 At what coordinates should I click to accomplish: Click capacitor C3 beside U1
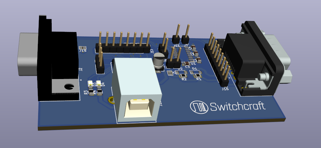[187, 63]
